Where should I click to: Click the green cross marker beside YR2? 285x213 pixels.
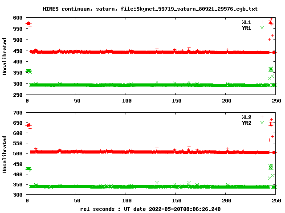[x=262, y=122]
